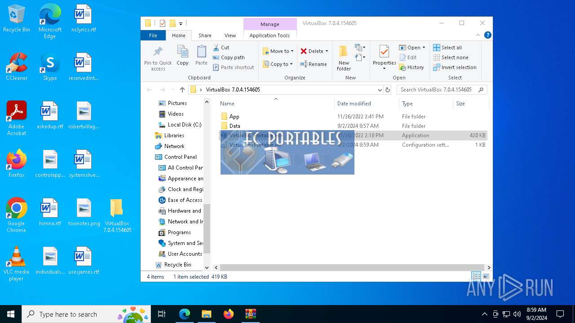Cut the selected file

221,48
